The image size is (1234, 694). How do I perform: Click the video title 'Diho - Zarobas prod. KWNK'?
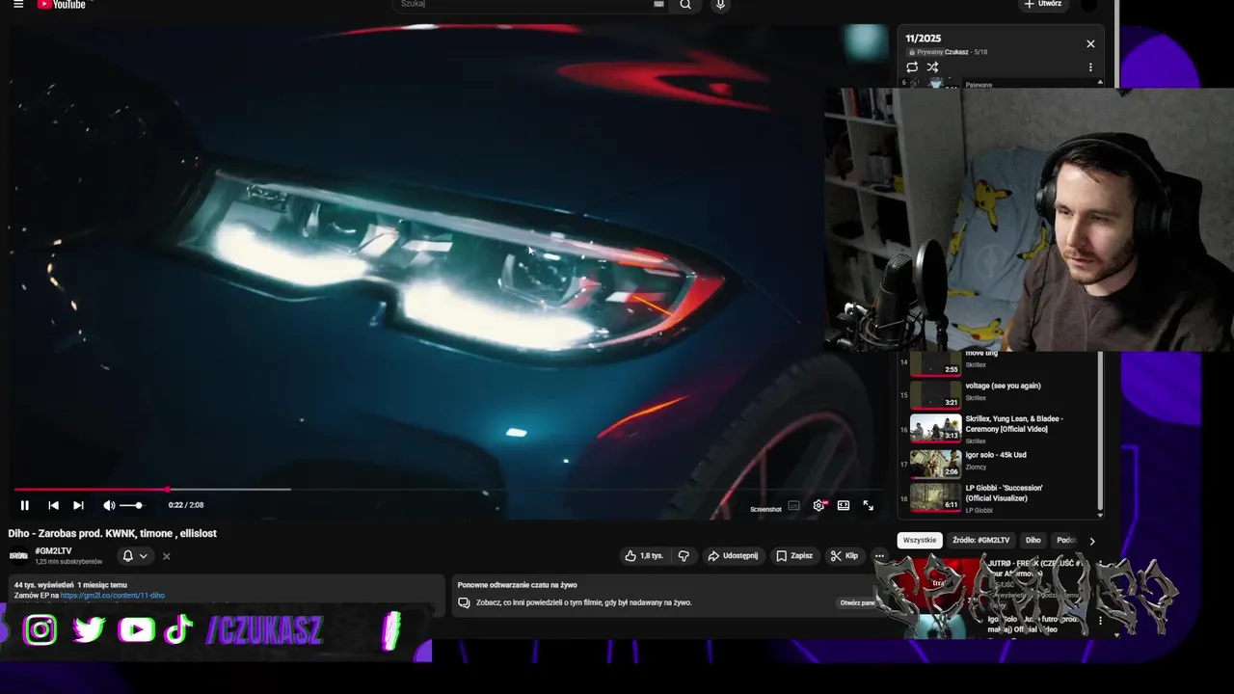tap(112, 533)
